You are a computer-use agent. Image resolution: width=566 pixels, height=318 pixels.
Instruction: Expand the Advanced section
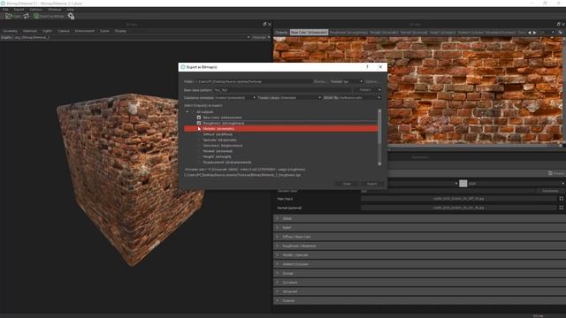pos(419,291)
